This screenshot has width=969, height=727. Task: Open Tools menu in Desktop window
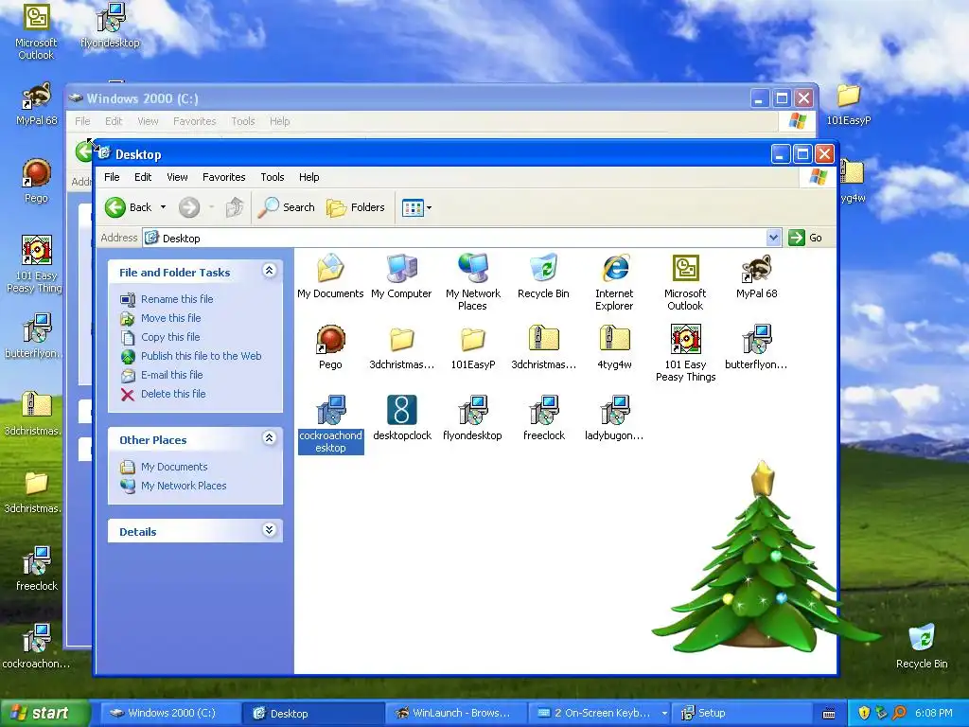point(272,177)
